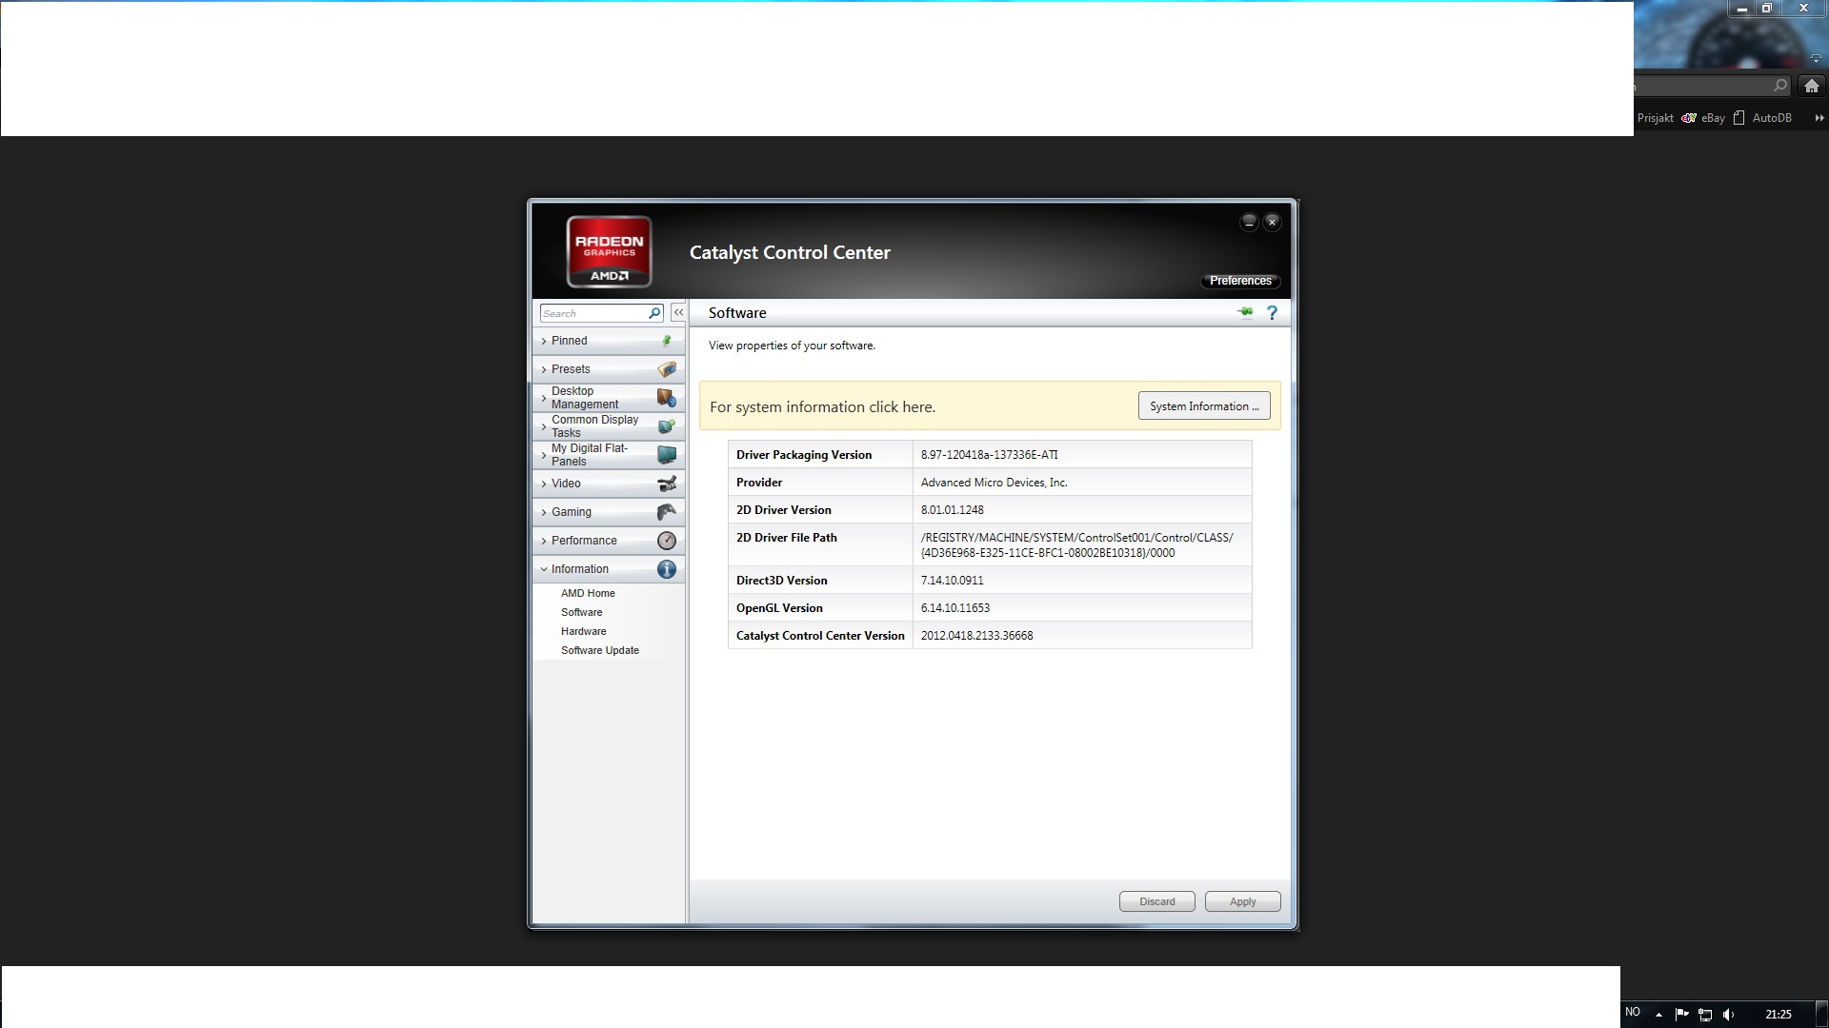This screenshot has width=1829, height=1028.
Task: Select Software under Information
Action: 581,612
